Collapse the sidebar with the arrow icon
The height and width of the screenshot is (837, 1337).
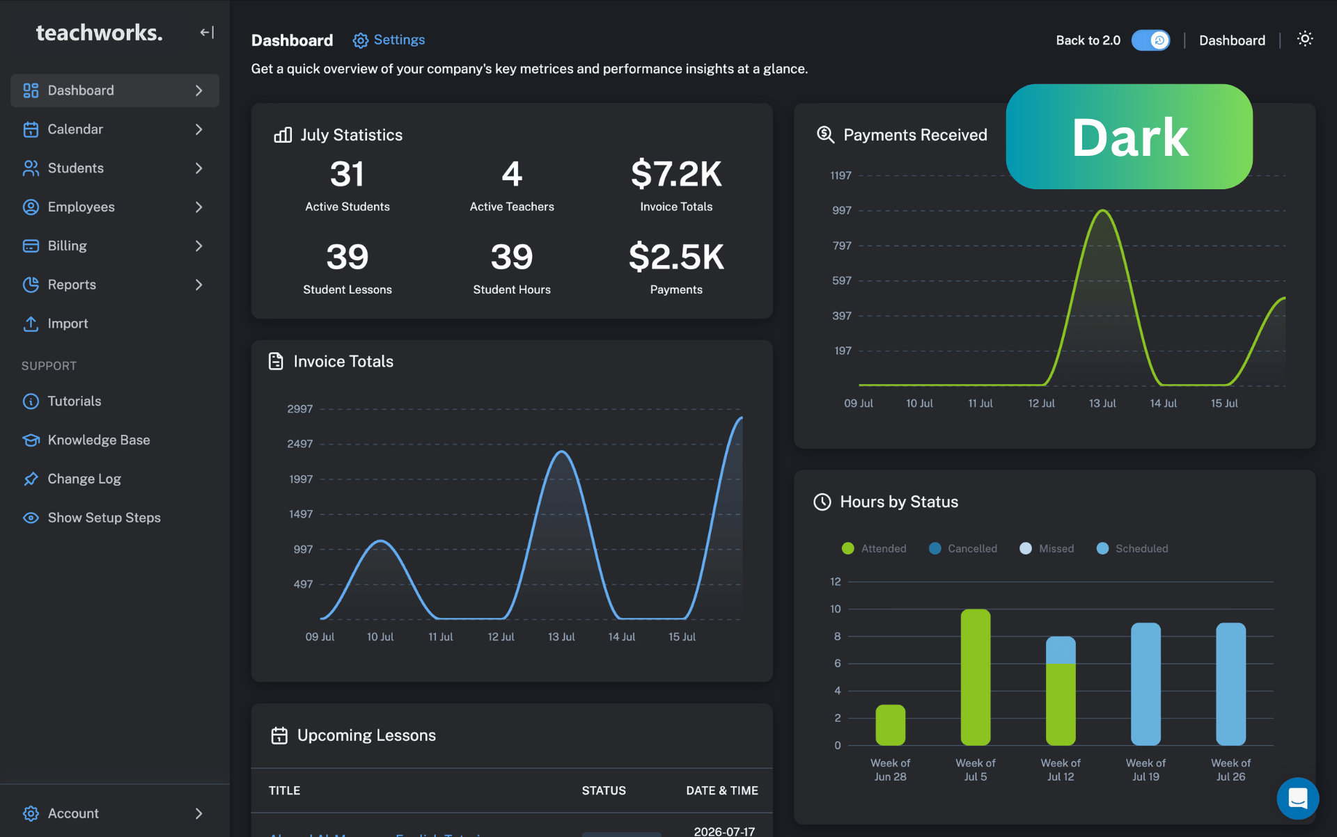pos(207,33)
